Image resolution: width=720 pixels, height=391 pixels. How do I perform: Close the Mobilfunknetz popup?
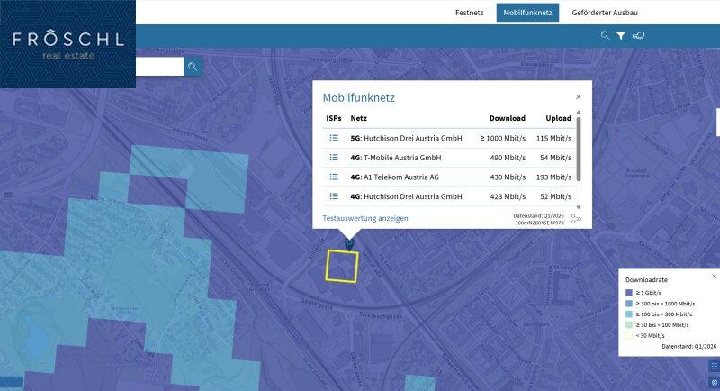578,97
